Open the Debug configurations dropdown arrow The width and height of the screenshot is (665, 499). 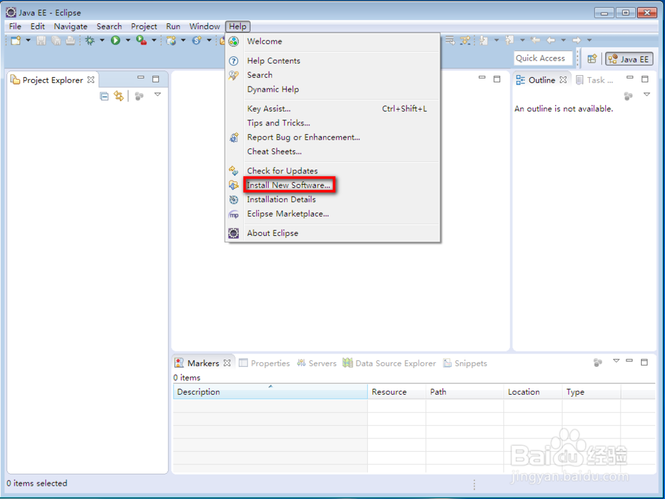[x=102, y=41]
